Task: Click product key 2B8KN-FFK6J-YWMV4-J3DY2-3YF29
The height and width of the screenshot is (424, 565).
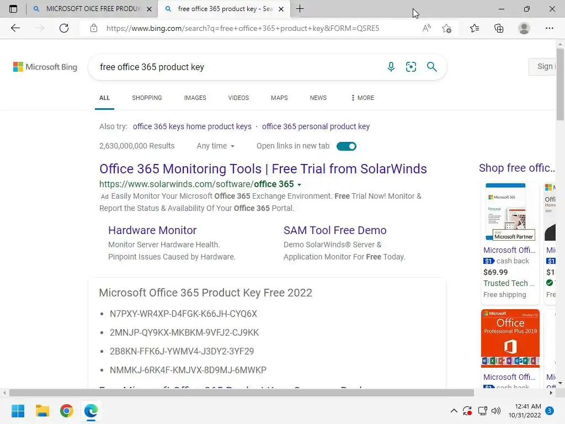Action: 182,351
